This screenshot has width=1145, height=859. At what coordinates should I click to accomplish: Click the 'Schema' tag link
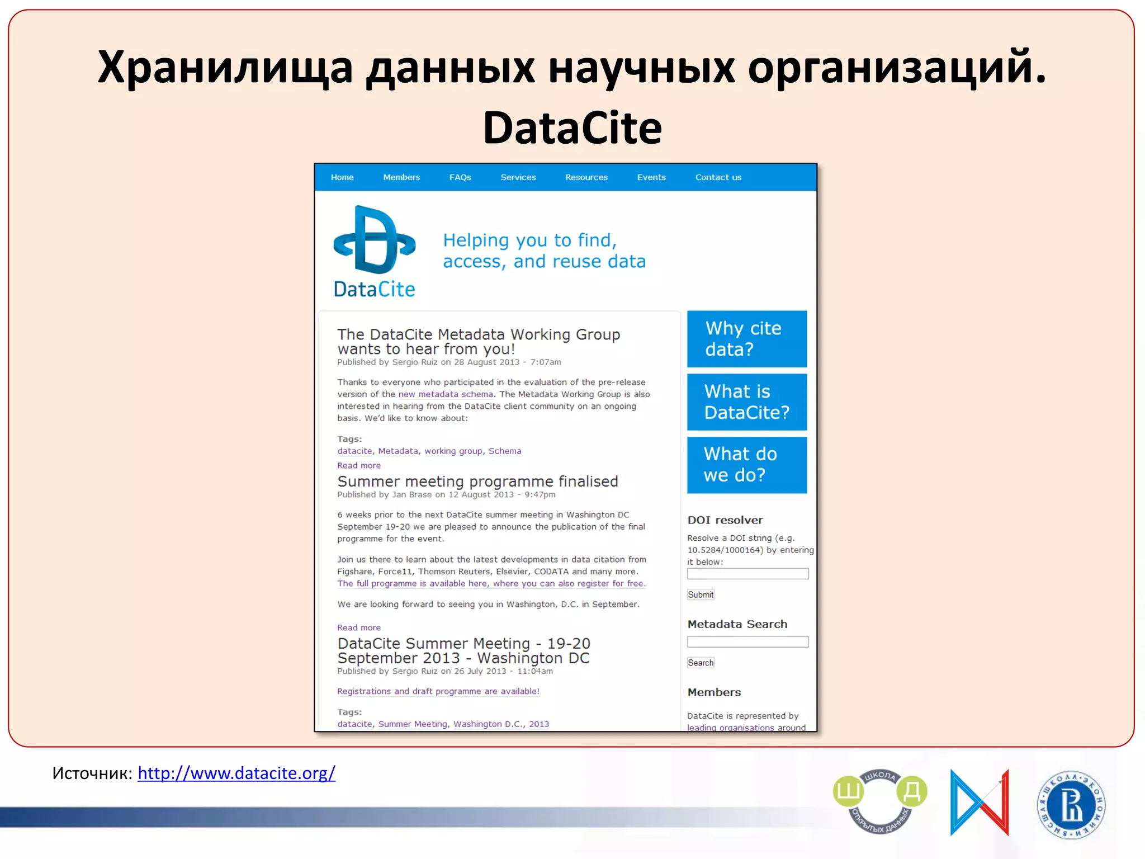point(505,451)
